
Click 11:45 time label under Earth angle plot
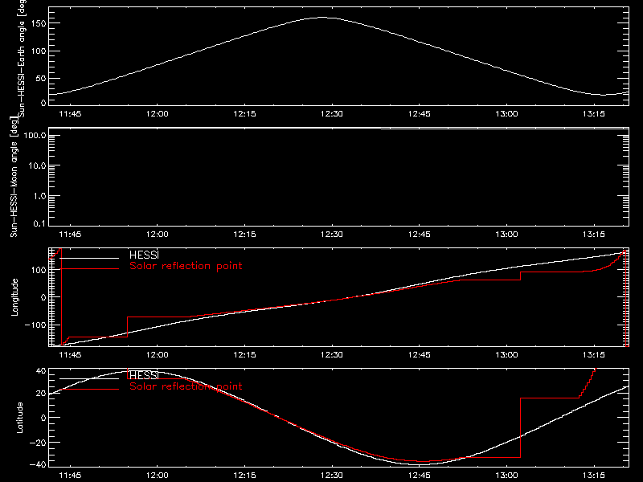70,113
